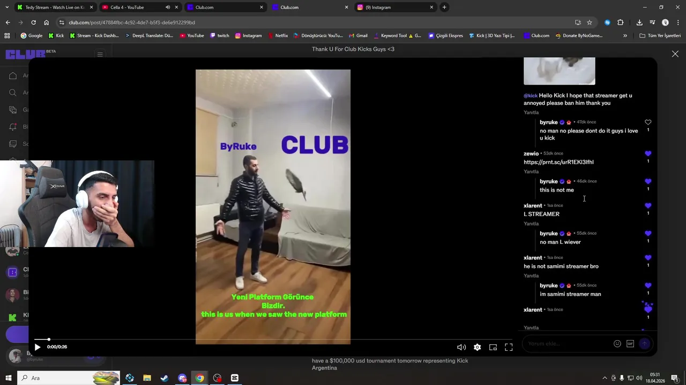
Task: Open the browser downloads
Action: [639, 22]
